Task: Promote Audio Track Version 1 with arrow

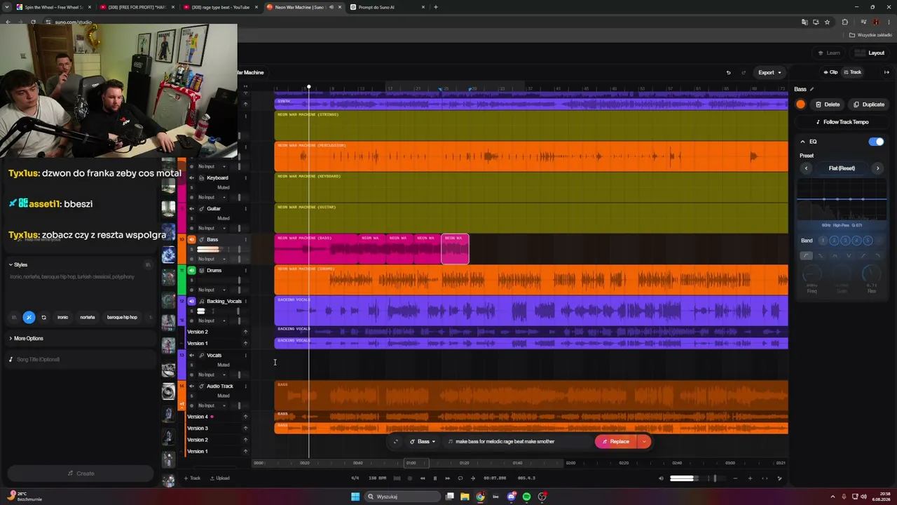Action: pos(245,452)
